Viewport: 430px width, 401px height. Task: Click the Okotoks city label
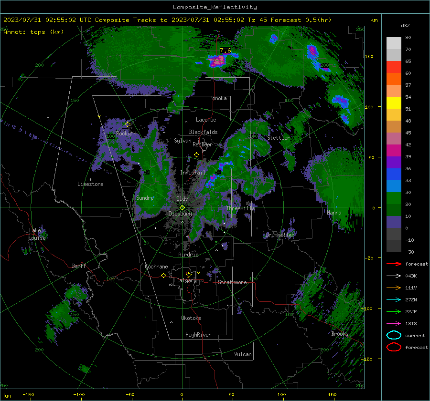coord(191,318)
